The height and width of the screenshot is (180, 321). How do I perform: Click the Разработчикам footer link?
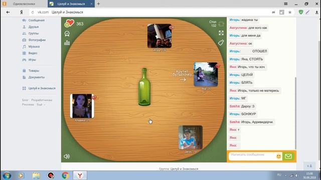tap(42, 100)
